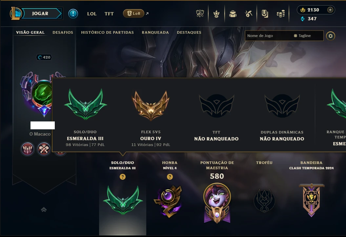Open profile settings gear icon
Screen dimensions: 346x237
coord(331,36)
